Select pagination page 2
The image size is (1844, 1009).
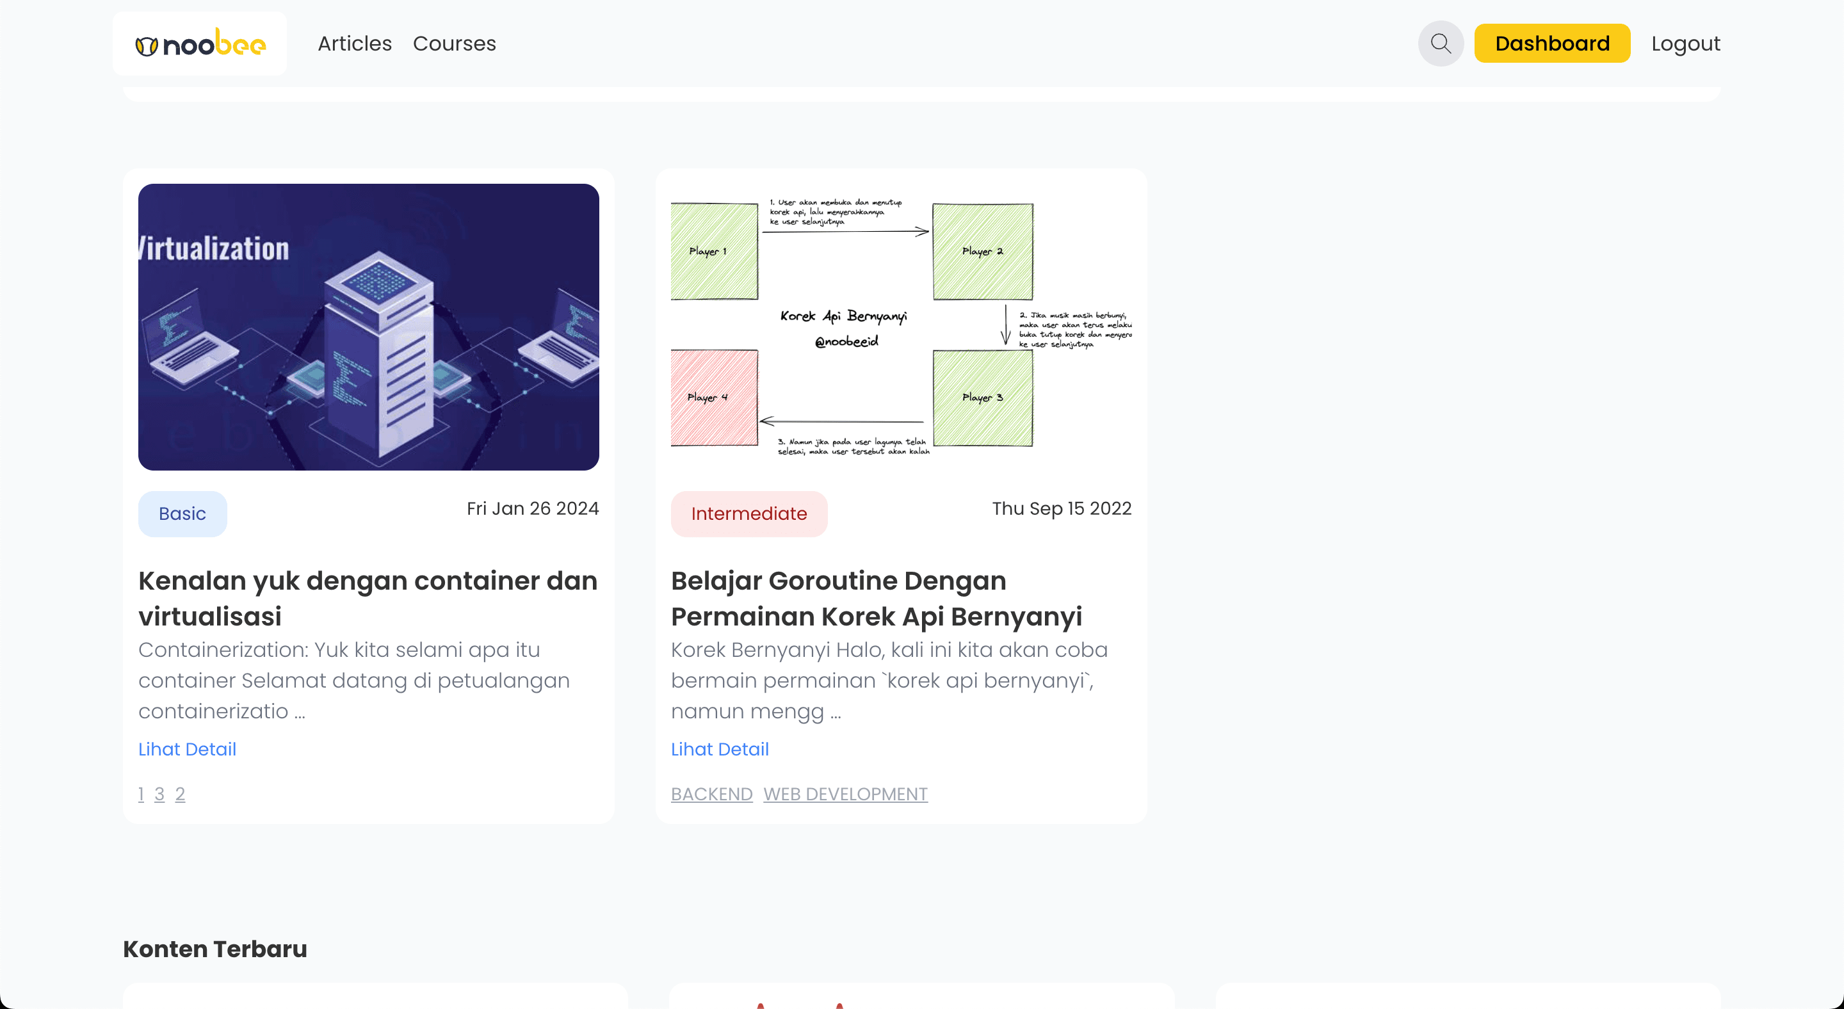point(181,794)
